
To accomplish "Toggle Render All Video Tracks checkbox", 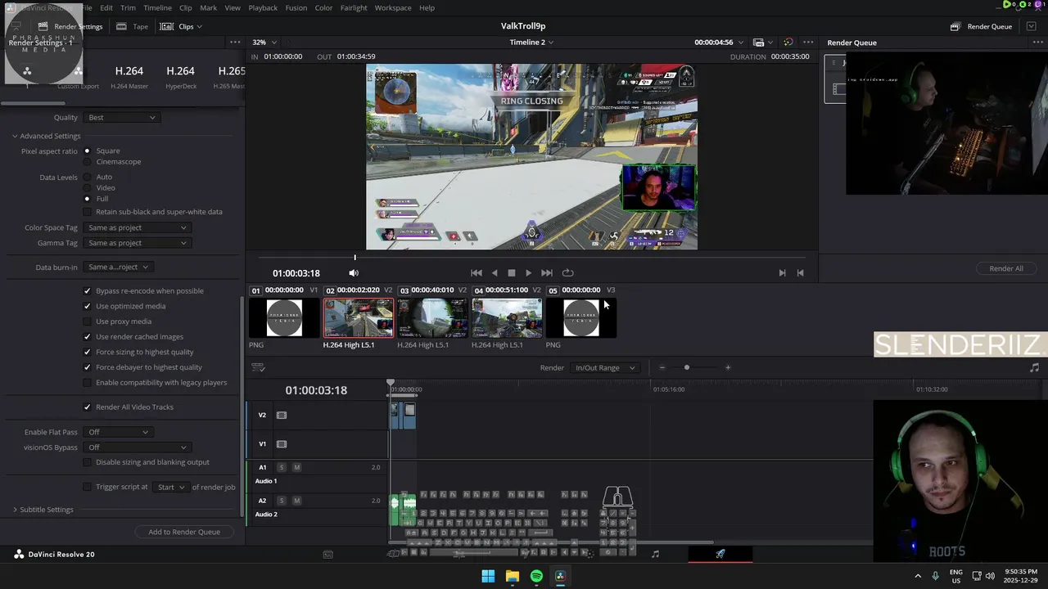I will point(88,407).
